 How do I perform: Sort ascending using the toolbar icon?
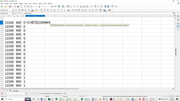click(x=71, y=6)
